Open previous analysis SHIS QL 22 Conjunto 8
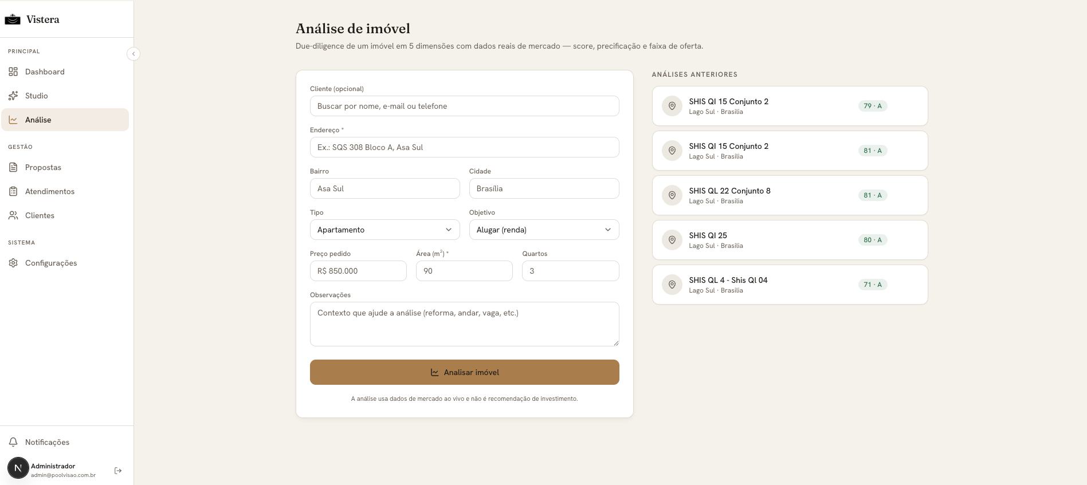Viewport: 1087px width, 485px height. (790, 195)
